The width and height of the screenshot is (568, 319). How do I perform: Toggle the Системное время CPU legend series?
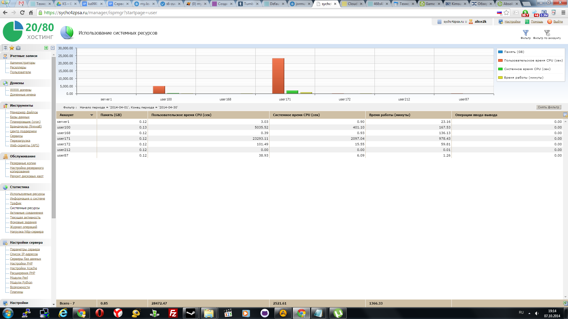click(x=527, y=69)
